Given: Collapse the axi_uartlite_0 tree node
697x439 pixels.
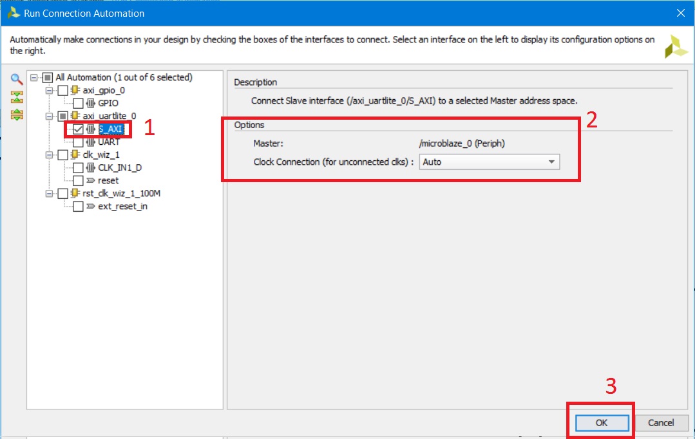Looking at the screenshot, I should point(49,116).
